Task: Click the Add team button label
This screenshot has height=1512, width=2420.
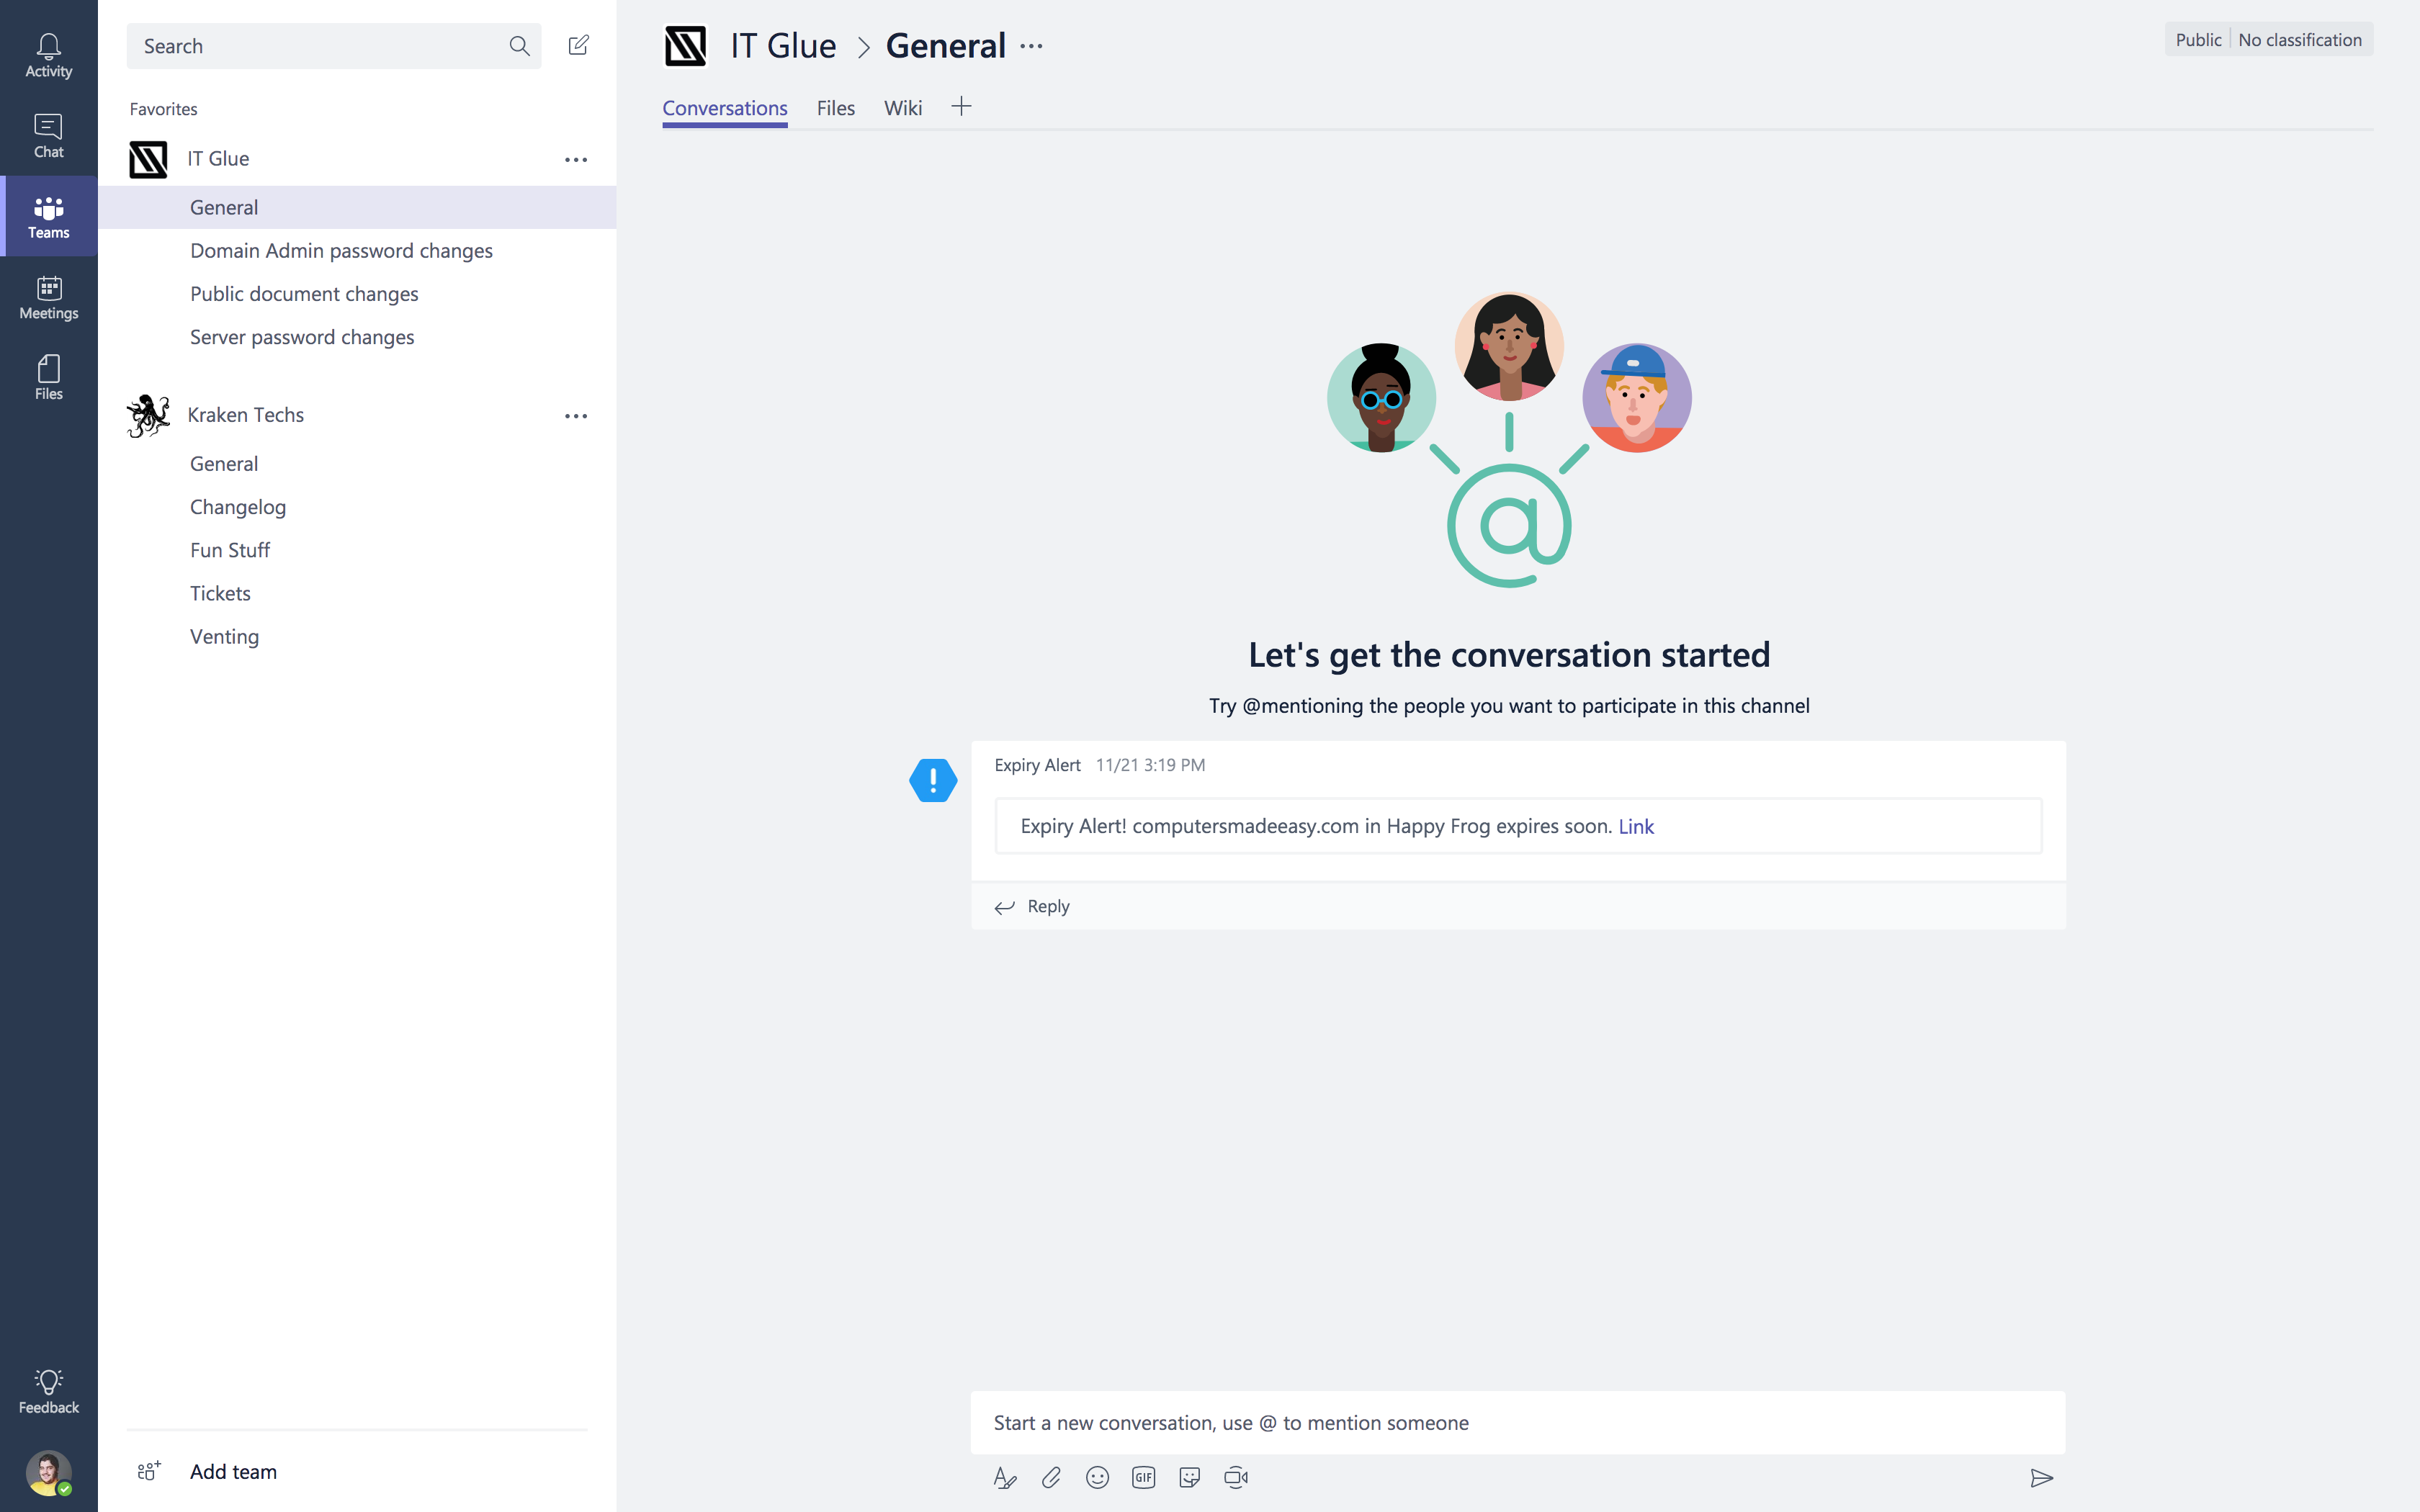Action: point(233,1471)
